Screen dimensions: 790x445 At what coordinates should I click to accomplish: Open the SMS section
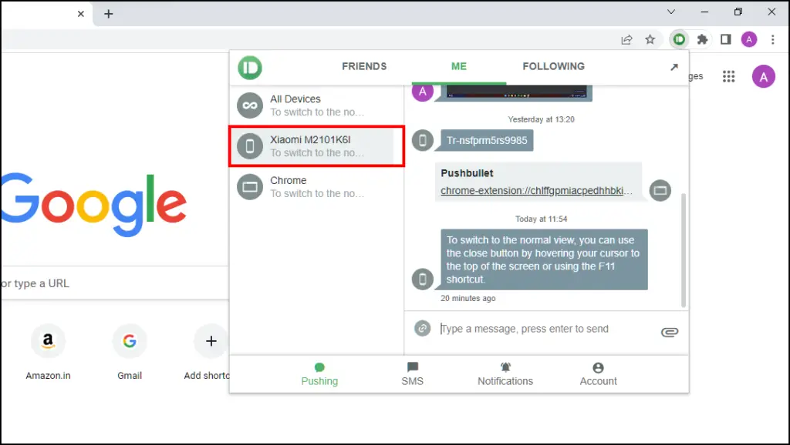(x=413, y=375)
